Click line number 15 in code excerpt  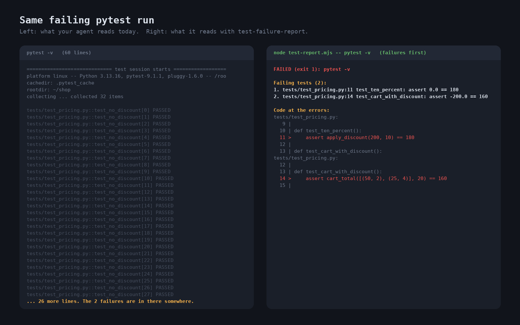point(282,185)
